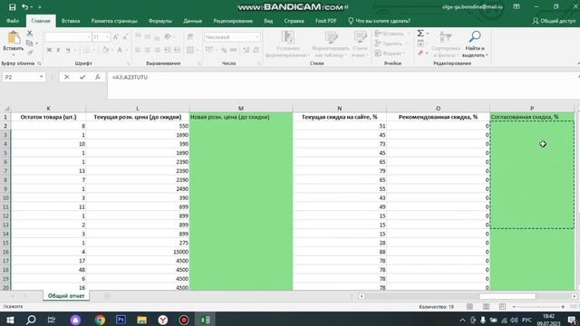Open the Paste options arrow below Вставить

pyautogui.click(x=14, y=54)
